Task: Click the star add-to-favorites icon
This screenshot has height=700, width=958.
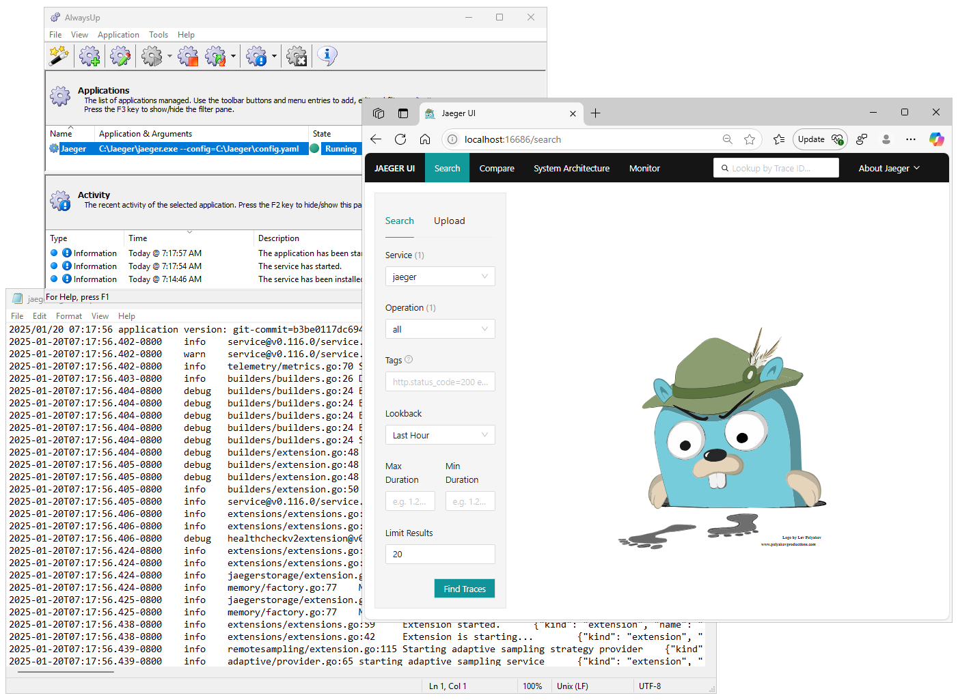Action: (750, 139)
